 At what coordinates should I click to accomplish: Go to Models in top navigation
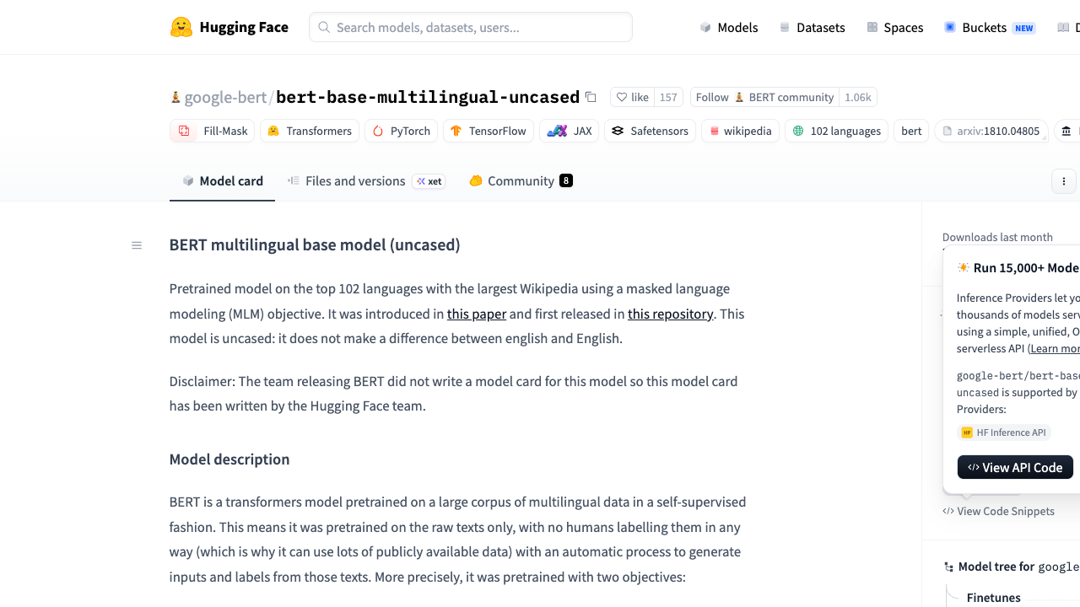coord(729,28)
